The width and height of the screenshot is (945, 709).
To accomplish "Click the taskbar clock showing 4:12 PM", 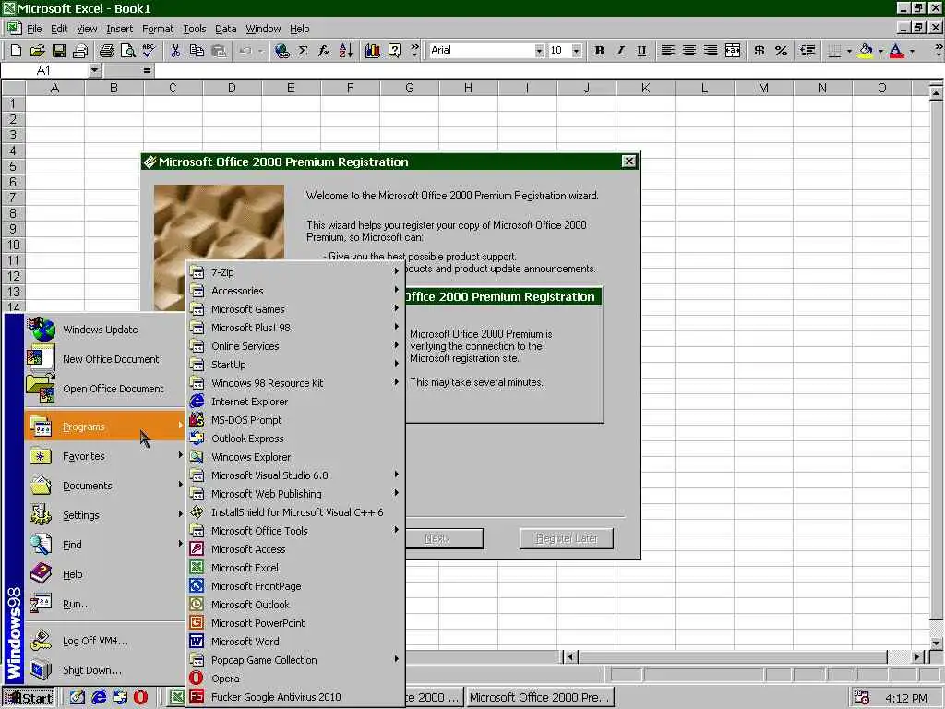I will [x=906, y=698].
